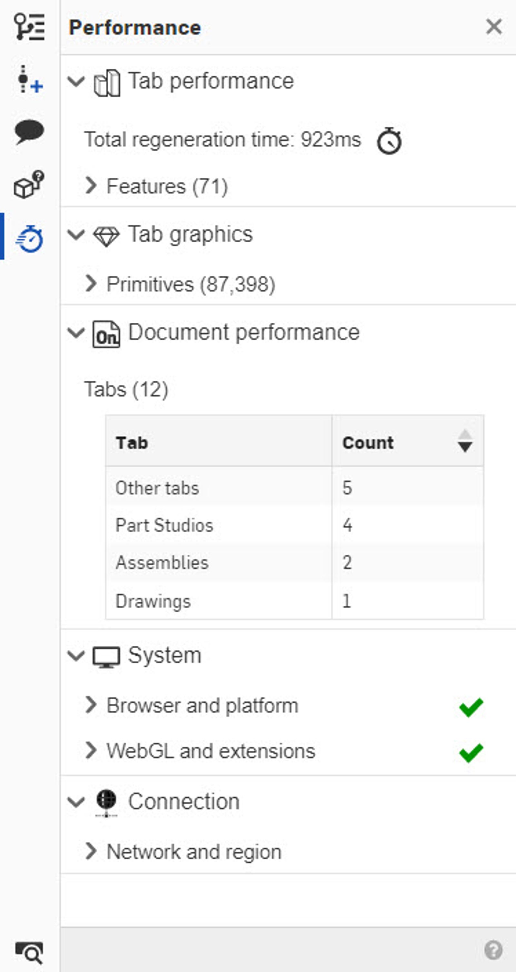Collapse the Tab performance section

pos(76,81)
